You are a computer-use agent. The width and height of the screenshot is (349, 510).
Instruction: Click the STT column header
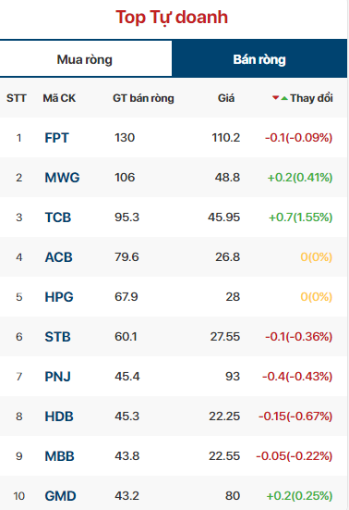[x=17, y=98]
